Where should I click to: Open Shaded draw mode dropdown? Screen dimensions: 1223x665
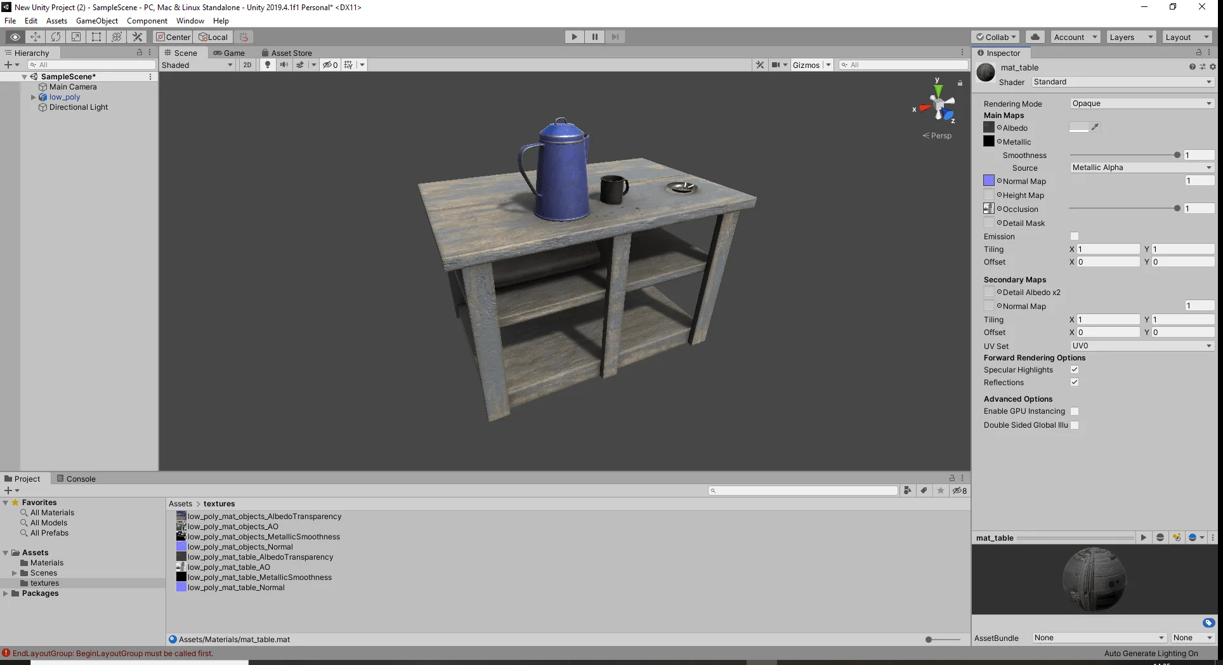click(197, 65)
